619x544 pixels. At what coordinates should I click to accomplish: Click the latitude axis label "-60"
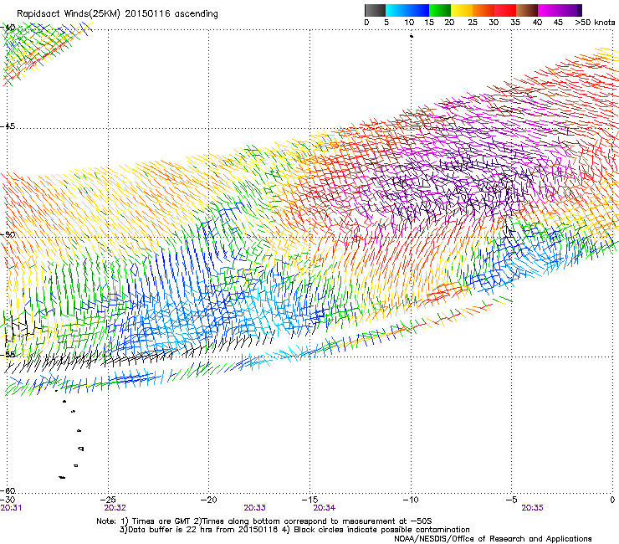(x=8, y=490)
